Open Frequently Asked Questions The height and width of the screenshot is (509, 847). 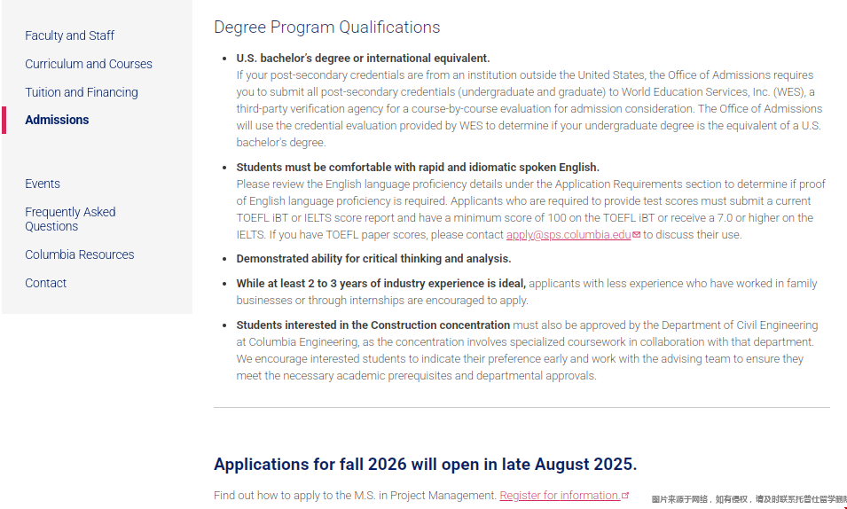70,219
